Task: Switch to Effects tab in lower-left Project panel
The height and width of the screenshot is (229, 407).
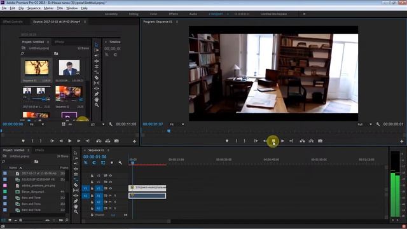Action: click(39, 150)
